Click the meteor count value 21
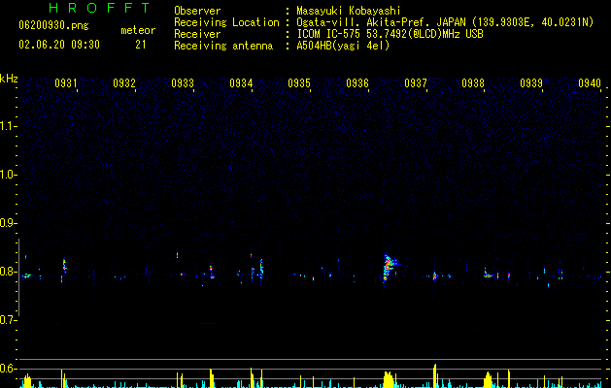Image resolution: width=611 pixels, height=388 pixels. (x=141, y=45)
